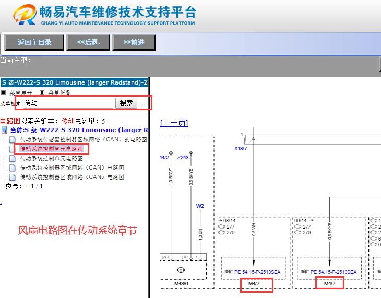Click the engine icon beside 279 in the 08/14 box
The width and height of the screenshot is (381, 298).
(x=222, y=232)
